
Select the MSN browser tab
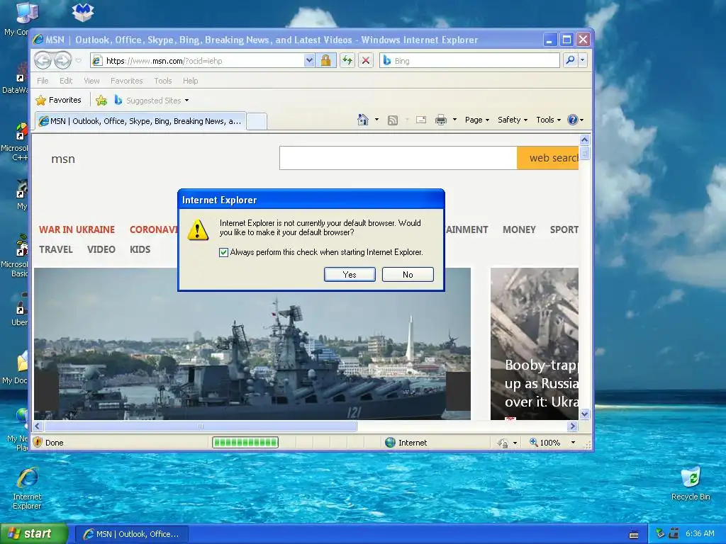140,121
